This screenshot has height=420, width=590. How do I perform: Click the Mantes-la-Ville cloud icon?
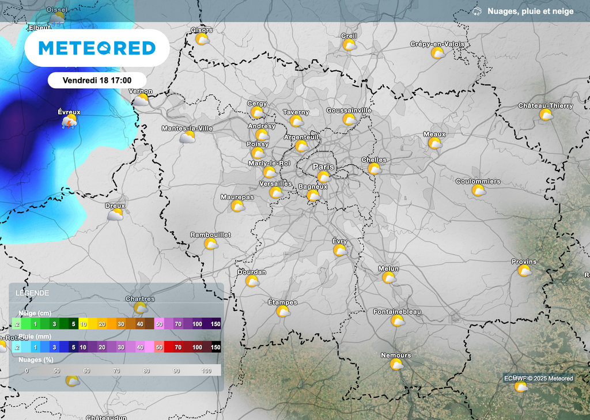[187, 137]
